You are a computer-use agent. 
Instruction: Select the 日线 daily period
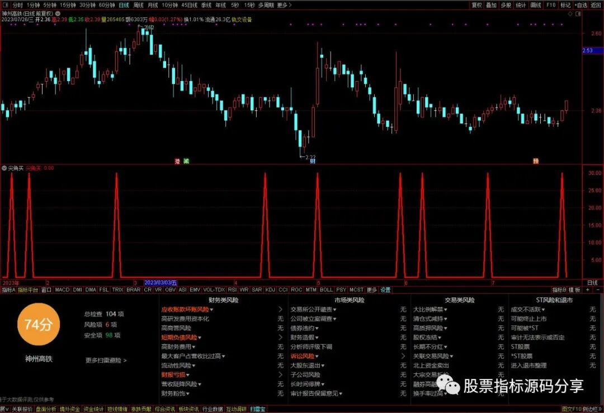point(124,5)
